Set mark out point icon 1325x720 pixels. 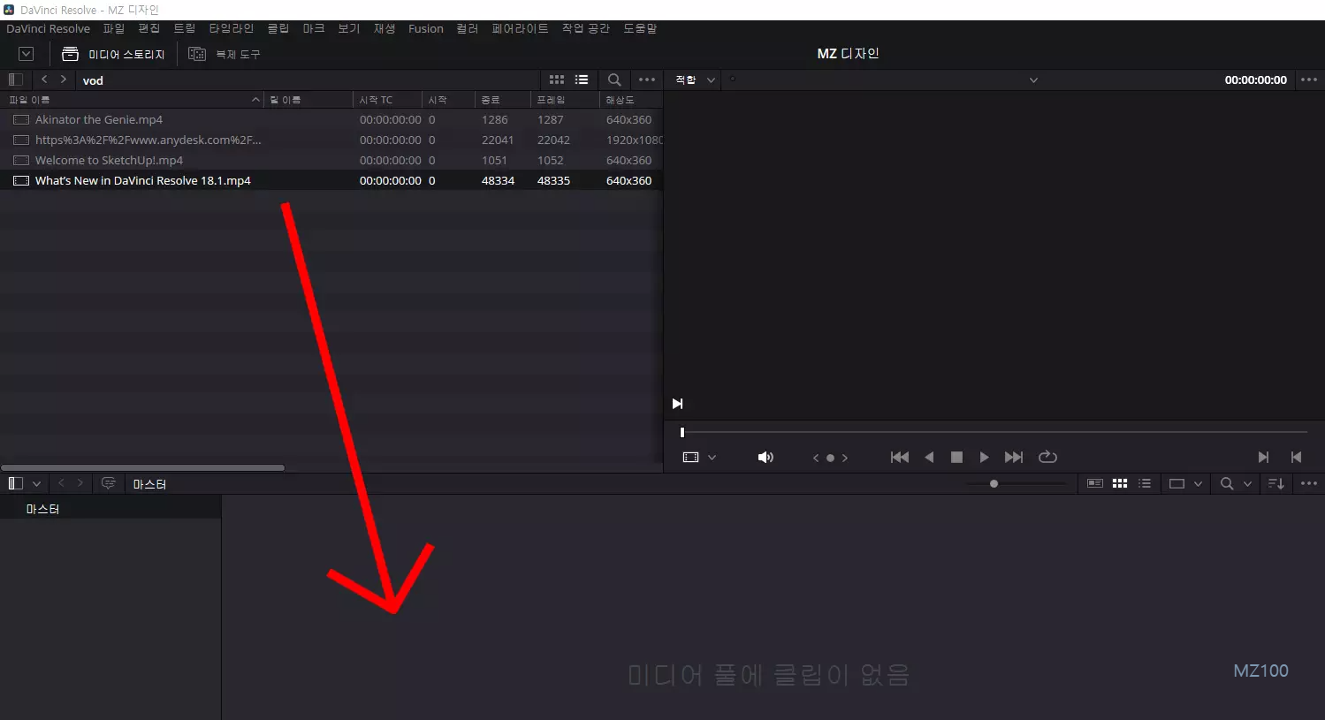click(x=1296, y=457)
